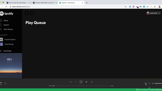
Task: Click the Liked Songs heart icon
Action: coord(1,44)
